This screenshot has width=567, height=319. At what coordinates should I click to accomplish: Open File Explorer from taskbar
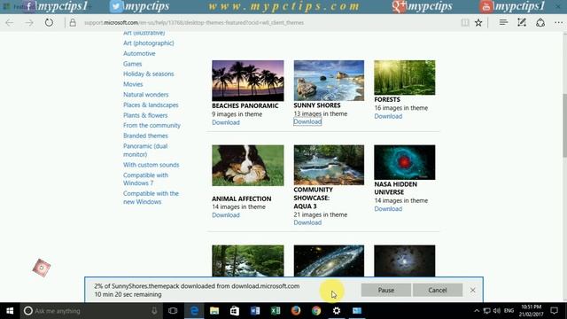point(214,311)
